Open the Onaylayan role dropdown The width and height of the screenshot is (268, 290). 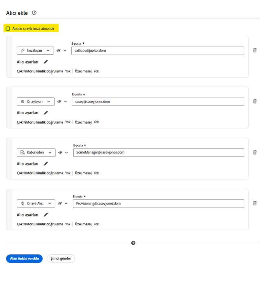point(36,102)
